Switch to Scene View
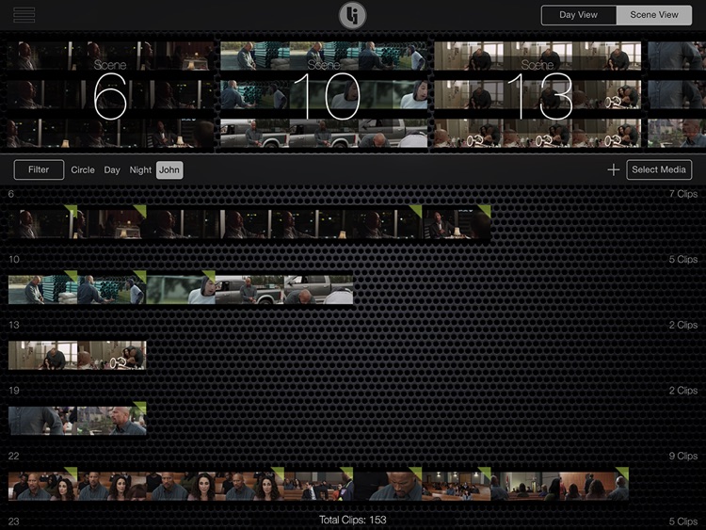Viewport: 706px width, 530px height. (x=654, y=15)
